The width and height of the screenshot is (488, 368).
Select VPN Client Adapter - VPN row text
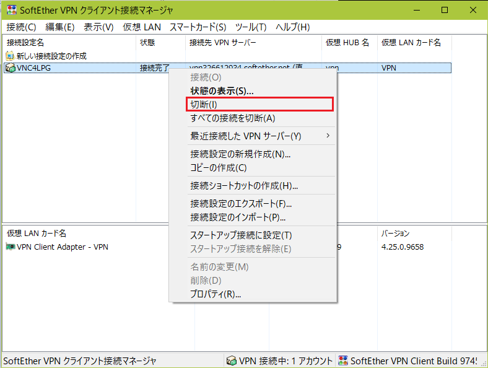pyautogui.click(x=63, y=247)
